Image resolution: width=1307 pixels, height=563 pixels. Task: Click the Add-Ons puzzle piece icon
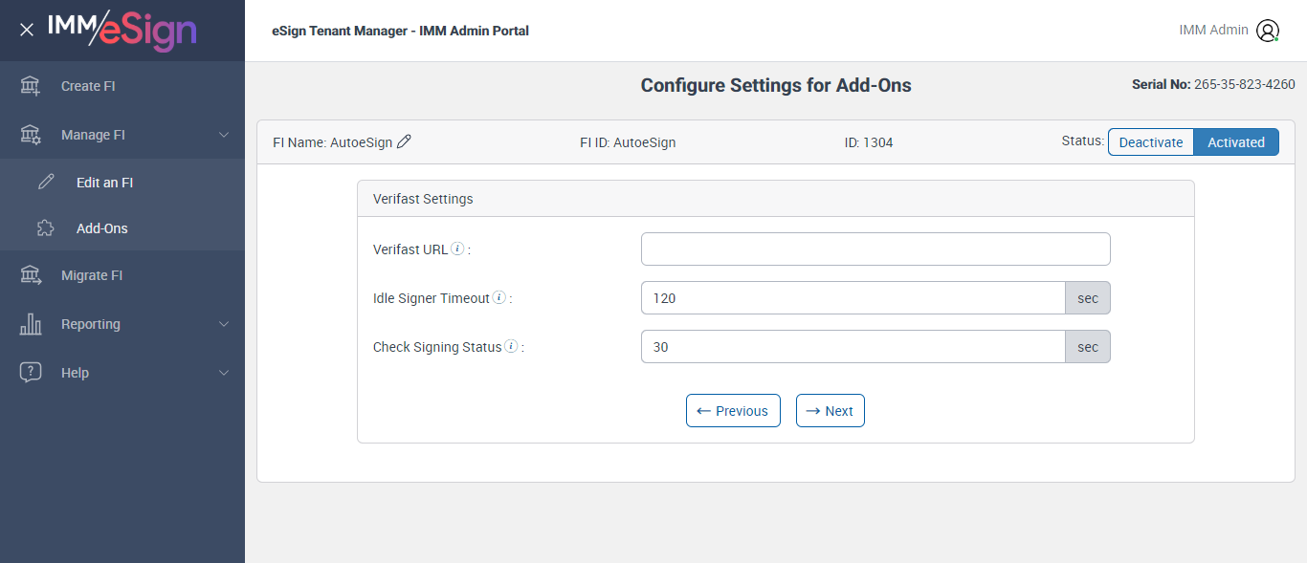pos(46,228)
